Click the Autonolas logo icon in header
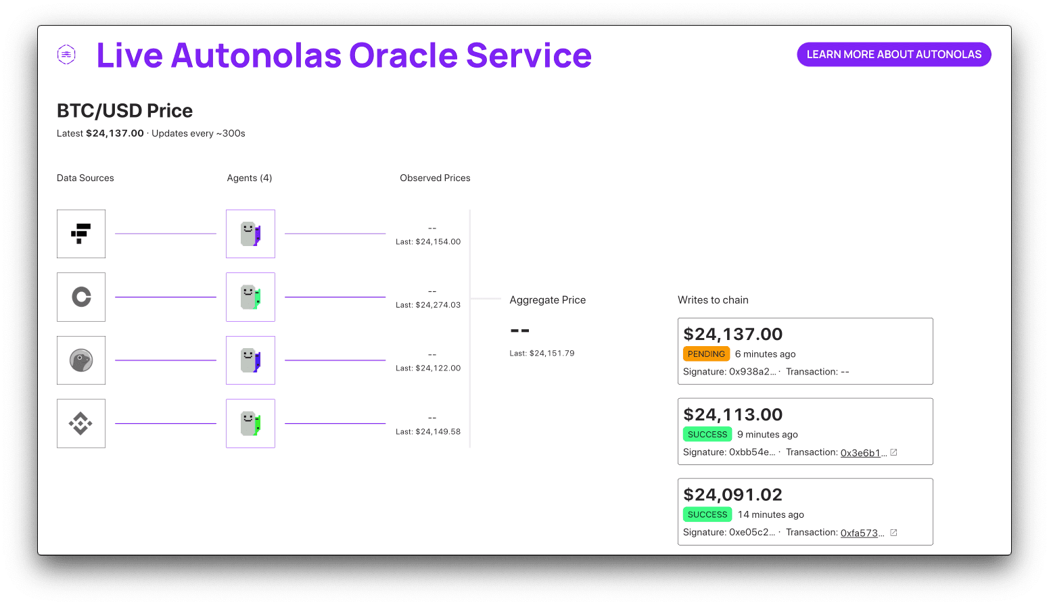This screenshot has width=1049, height=605. [66, 54]
